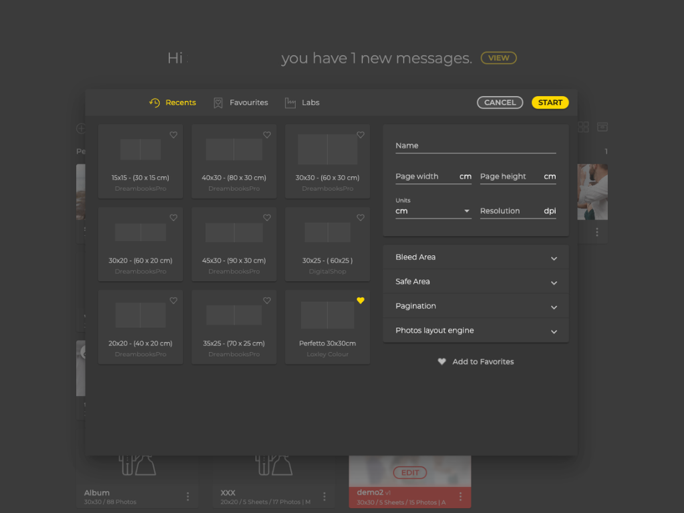This screenshot has width=684, height=513.
Task: Favourite the 30x30 - (60 x 30 cm) preset
Action: pos(360,135)
